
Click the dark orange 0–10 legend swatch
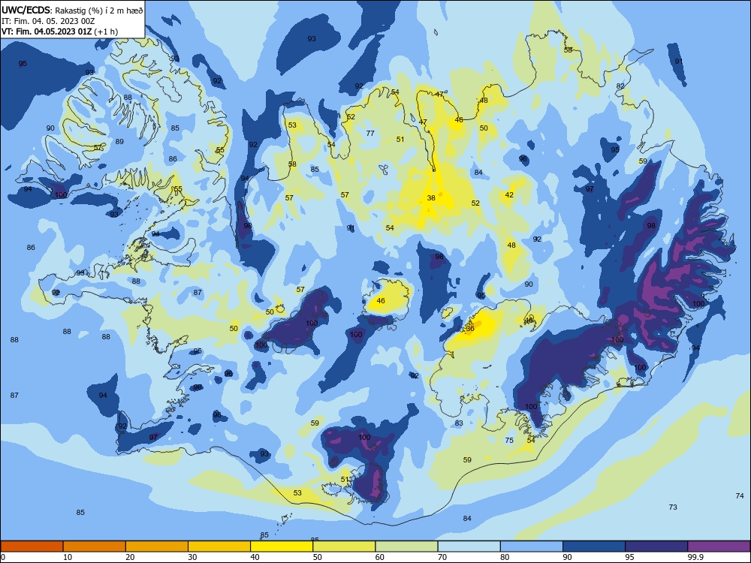tap(32, 546)
